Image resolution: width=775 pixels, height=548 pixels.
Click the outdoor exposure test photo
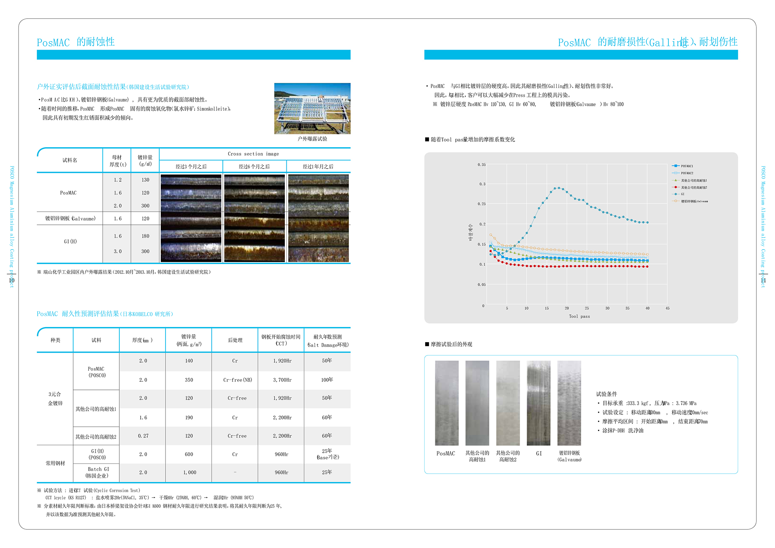[312, 109]
